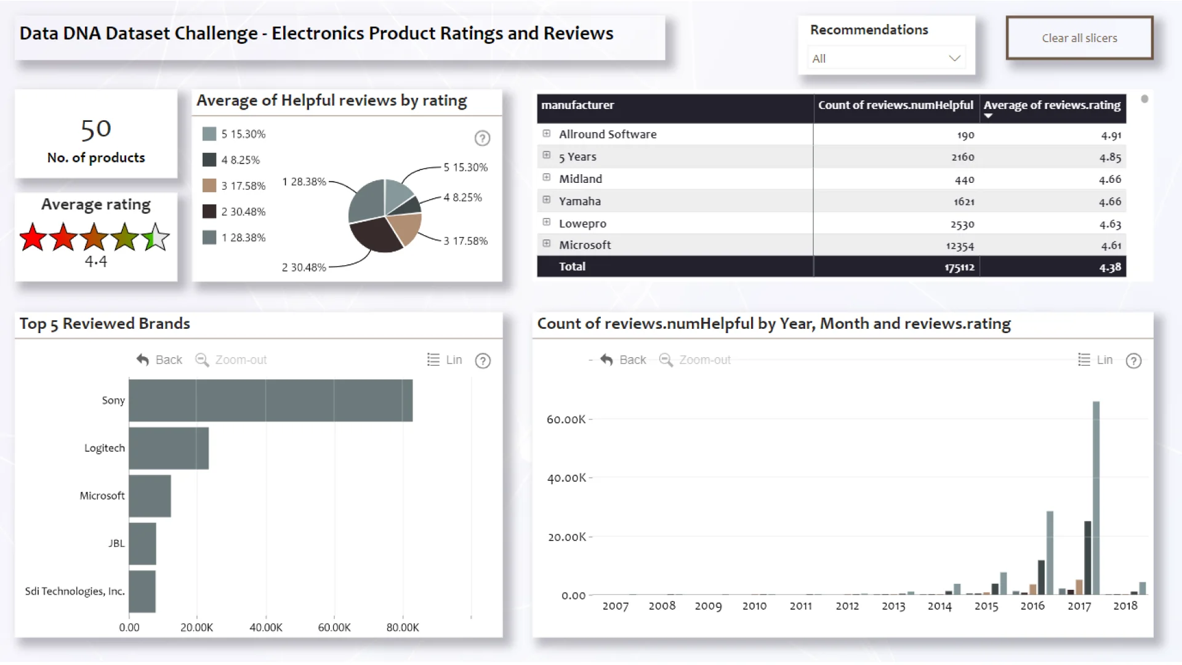
Task: Click the legend swatch for rating 3
Action: [x=209, y=186]
